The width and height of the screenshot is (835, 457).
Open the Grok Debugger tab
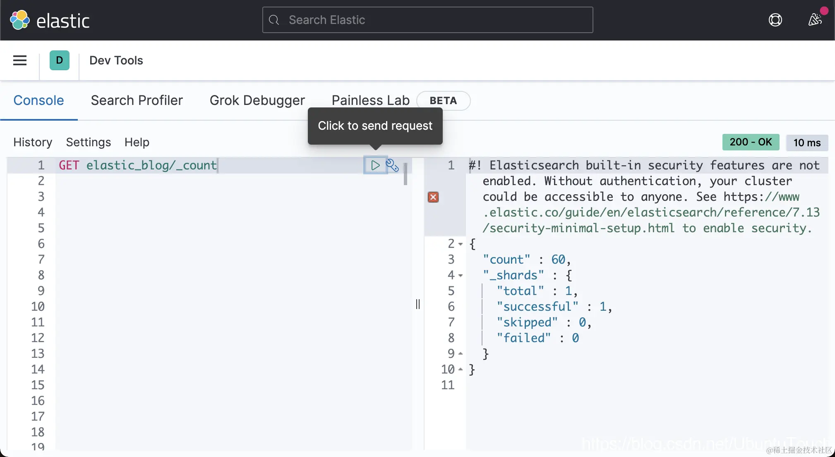point(257,100)
